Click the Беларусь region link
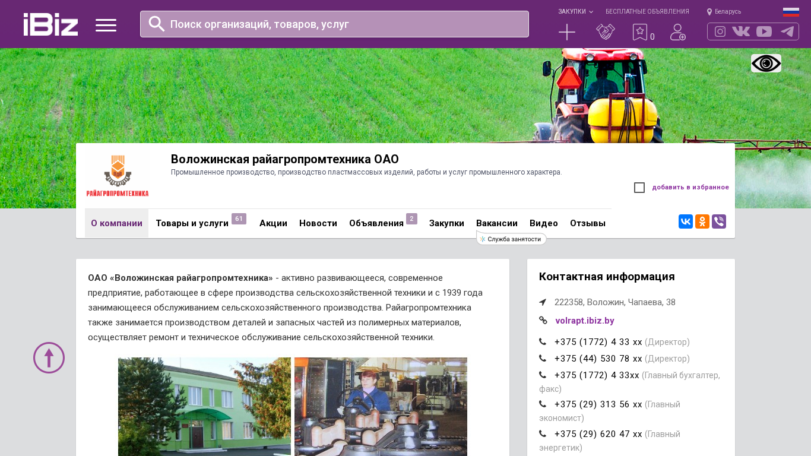The width and height of the screenshot is (811, 456). click(x=728, y=12)
